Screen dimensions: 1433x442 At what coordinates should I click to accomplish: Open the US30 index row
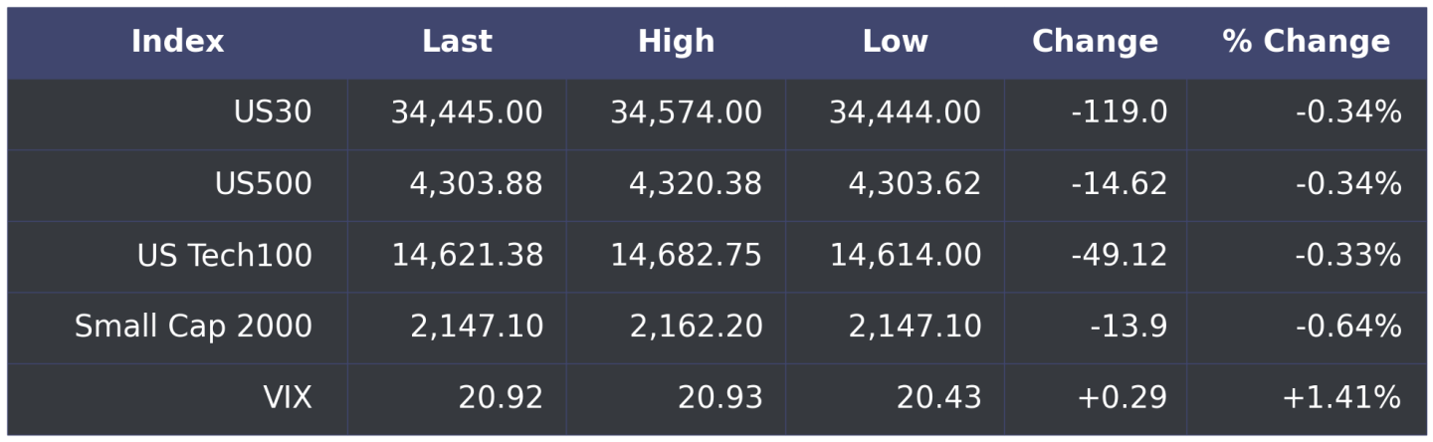(x=273, y=113)
